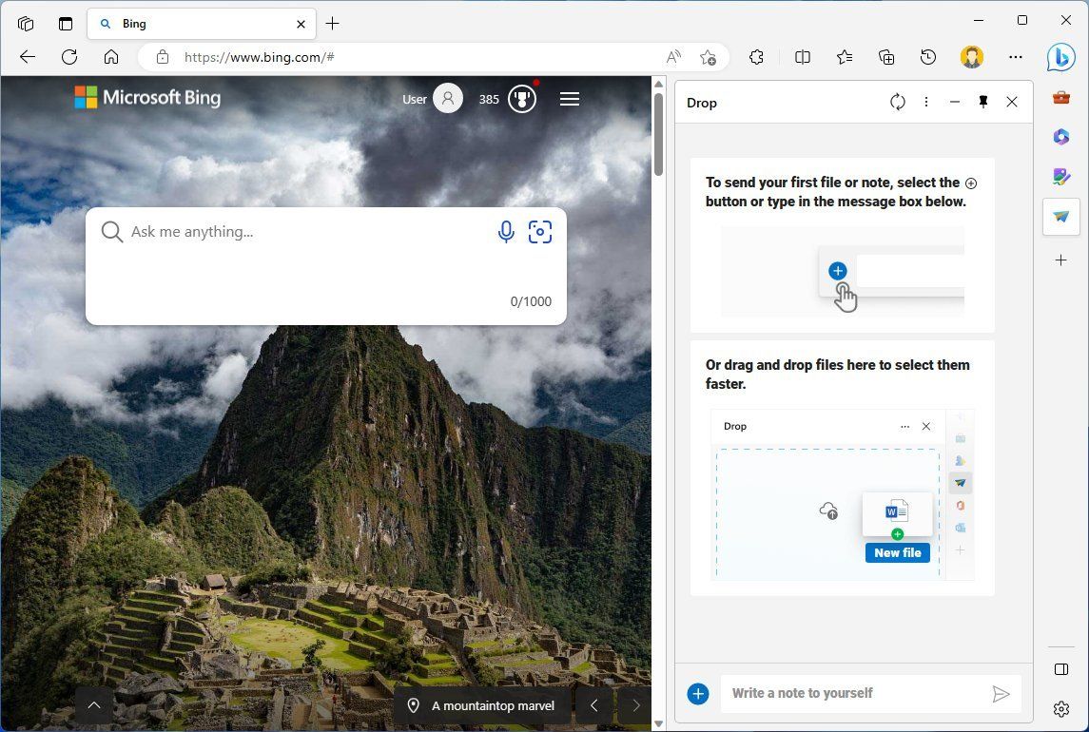Add more sidebar apps with plus icon
1089x732 pixels.
tap(1060, 260)
